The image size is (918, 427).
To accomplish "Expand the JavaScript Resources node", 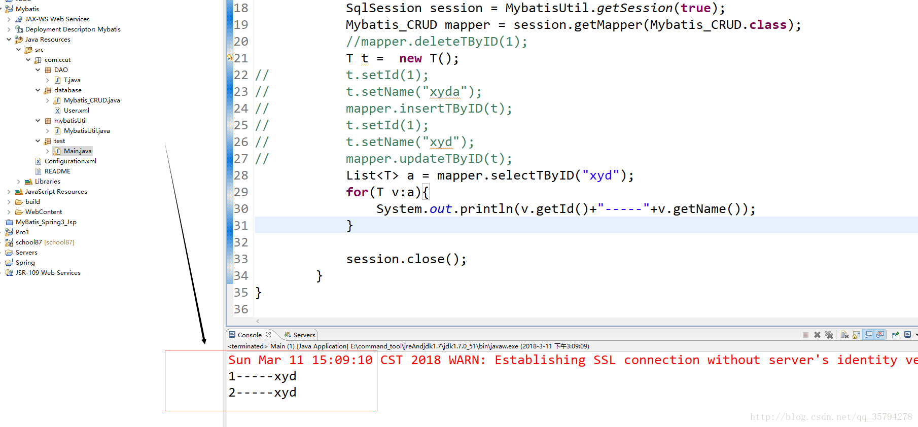I will (x=9, y=192).
